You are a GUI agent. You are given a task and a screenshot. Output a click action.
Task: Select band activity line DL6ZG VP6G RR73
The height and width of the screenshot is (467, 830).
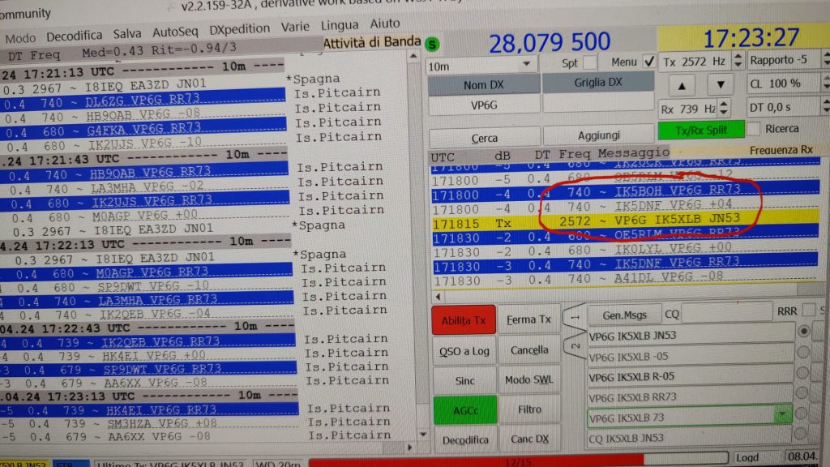(143, 100)
